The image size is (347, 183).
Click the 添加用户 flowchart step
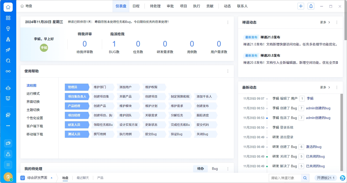coord(125,87)
